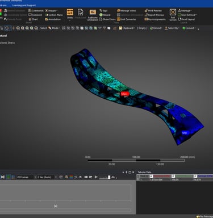The width and height of the screenshot is (213, 218).
Task: Toggle the Average column checkbox in Tabular Data
Action: (x=195, y=176)
